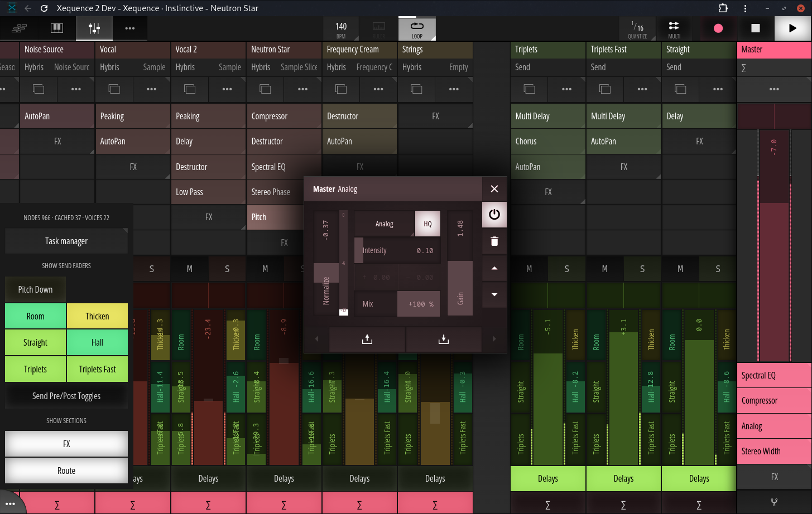Open the Analog type dropdown in the panel

coord(385,224)
